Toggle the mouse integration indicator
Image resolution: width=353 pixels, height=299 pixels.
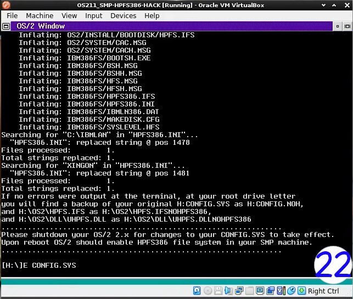pyautogui.click(x=292, y=291)
